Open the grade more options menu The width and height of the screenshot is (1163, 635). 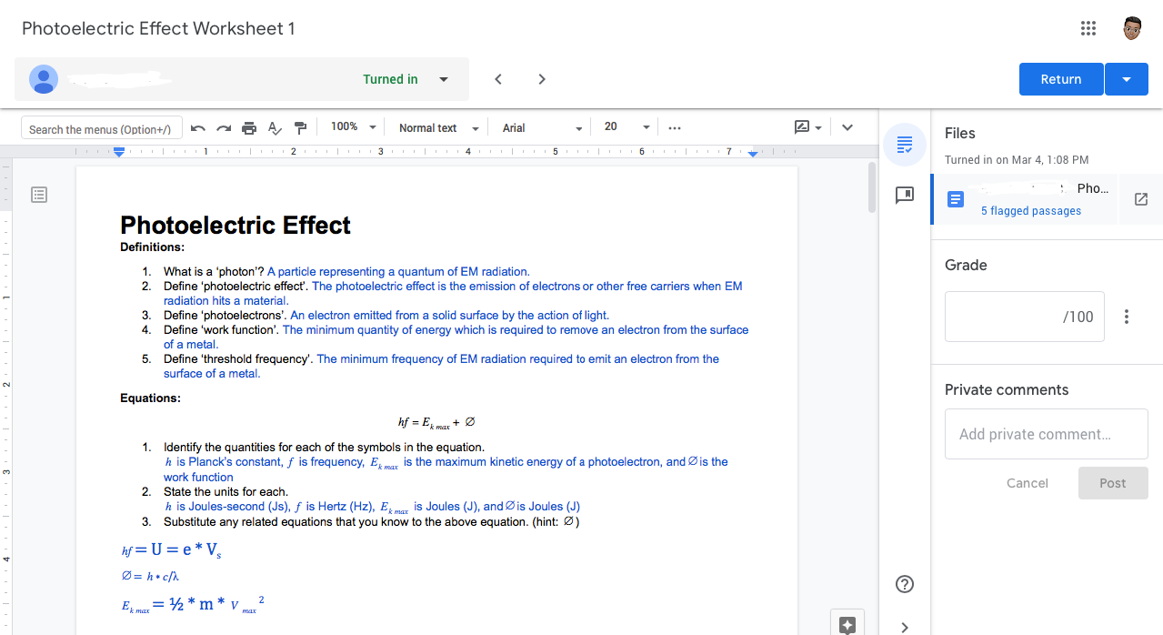coord(1127,317)
